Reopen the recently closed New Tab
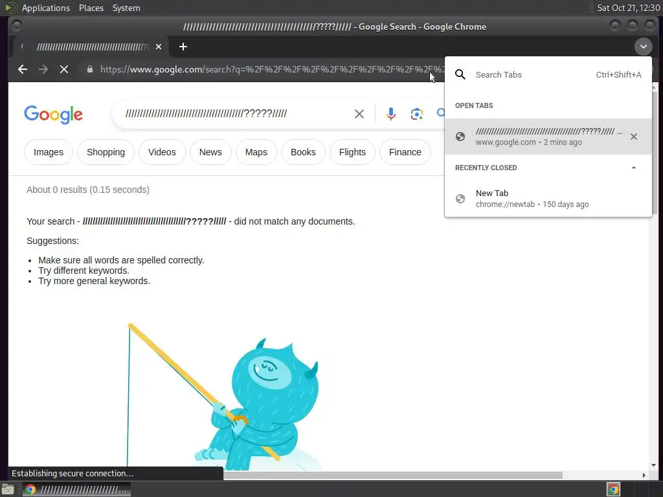 [548, 199]
